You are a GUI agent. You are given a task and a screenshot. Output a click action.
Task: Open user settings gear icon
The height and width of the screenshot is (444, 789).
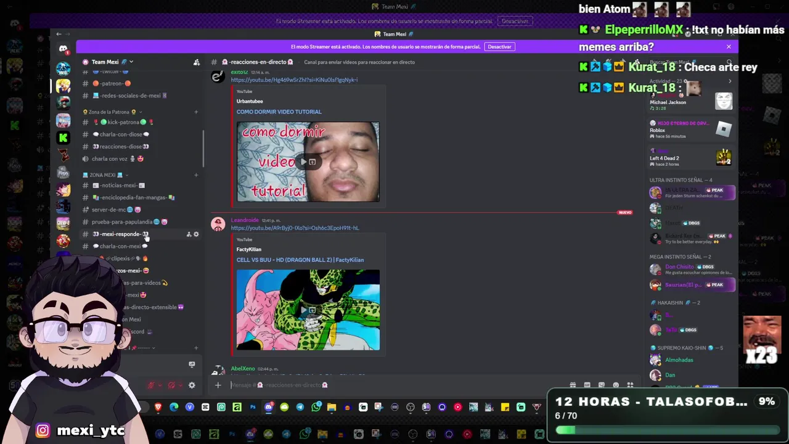point(192,385)
